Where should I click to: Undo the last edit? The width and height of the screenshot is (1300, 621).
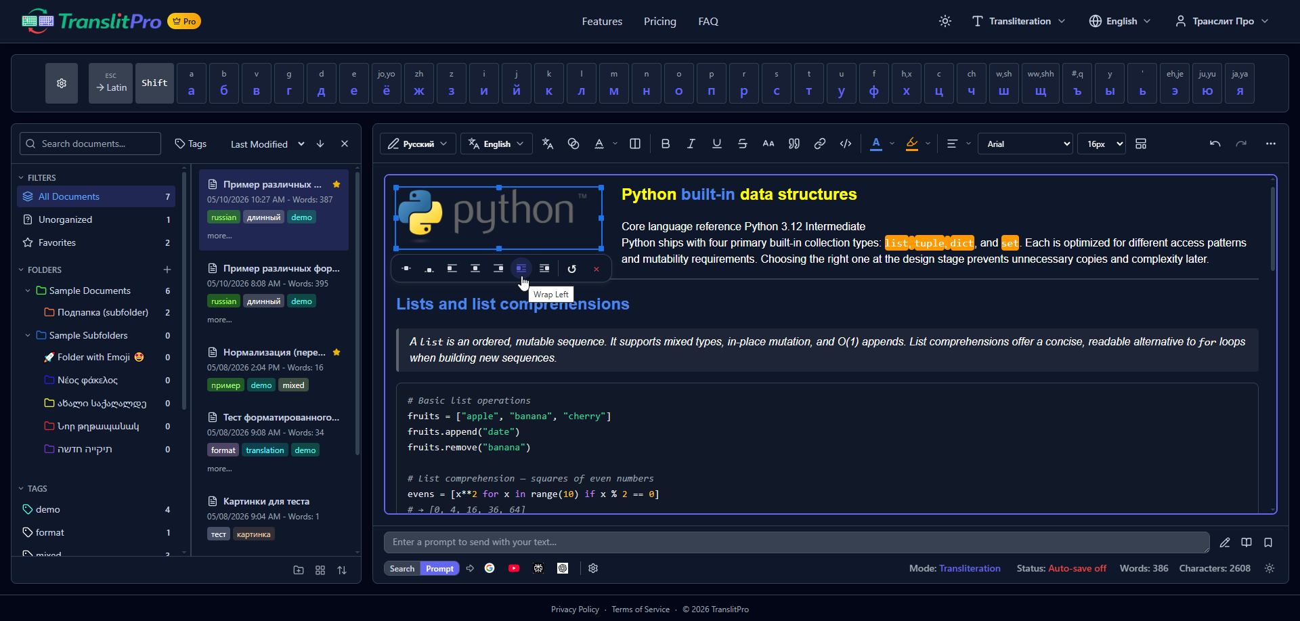click(x=1215, y=144)
